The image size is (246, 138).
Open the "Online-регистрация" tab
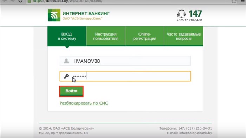[145, 36]
